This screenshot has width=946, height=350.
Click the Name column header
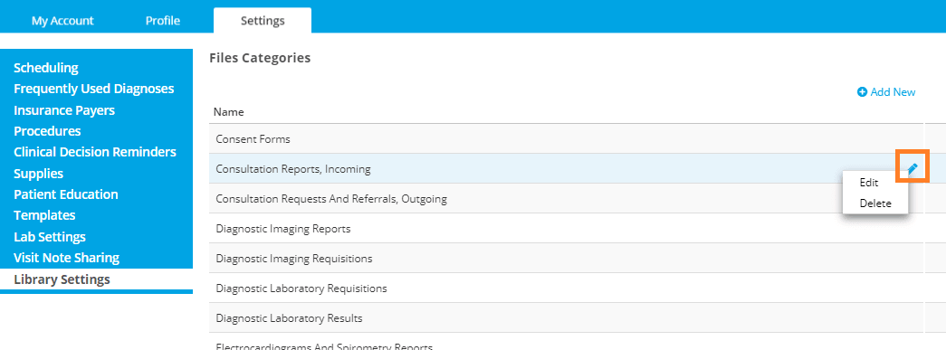click(x=229, y=112)
